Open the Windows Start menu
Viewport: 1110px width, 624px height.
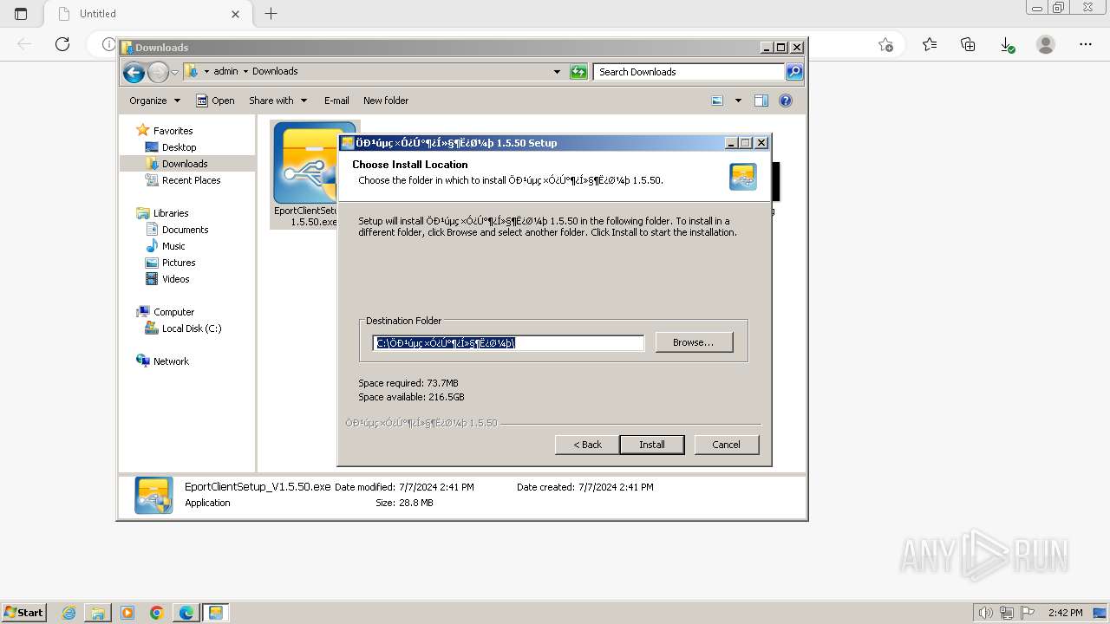point(23,613)
